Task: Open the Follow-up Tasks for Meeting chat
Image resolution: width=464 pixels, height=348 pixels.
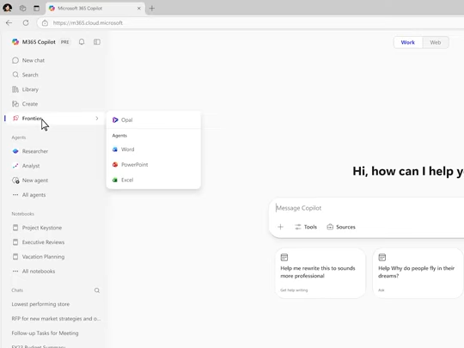Action: (x=45, y=333)
